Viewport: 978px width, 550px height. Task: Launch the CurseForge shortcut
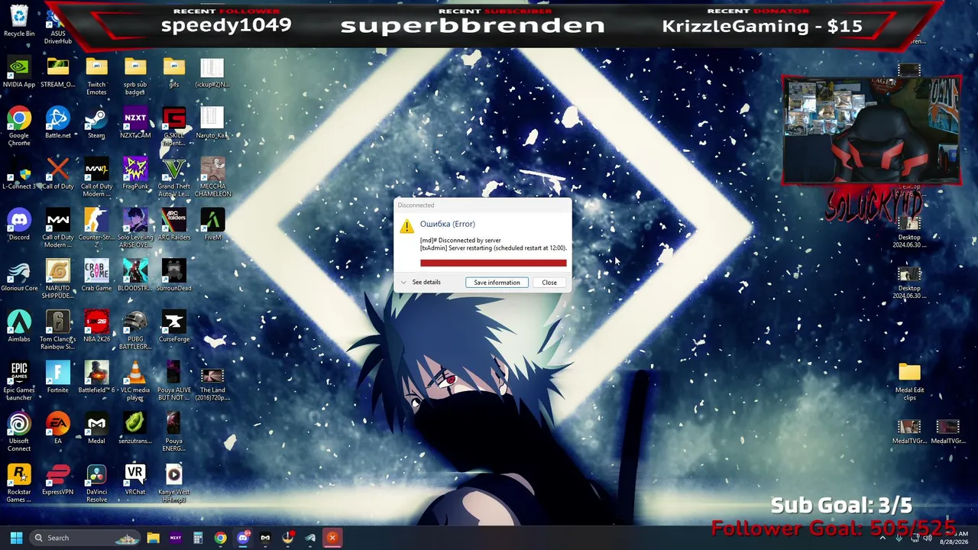pos(173,328)
